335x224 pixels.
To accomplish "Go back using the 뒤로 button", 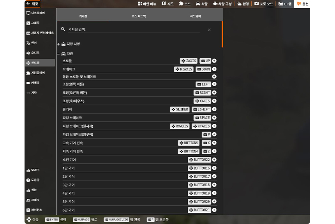I will tap(32, 4).
